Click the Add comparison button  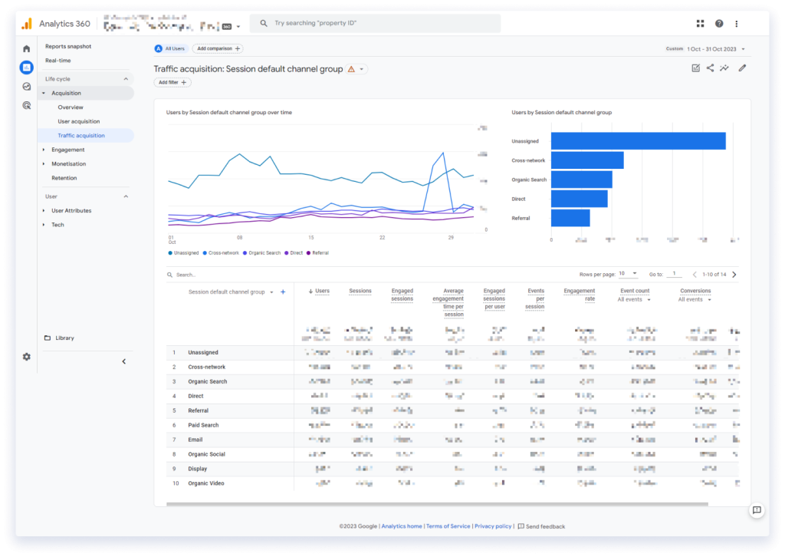[216, 48]
